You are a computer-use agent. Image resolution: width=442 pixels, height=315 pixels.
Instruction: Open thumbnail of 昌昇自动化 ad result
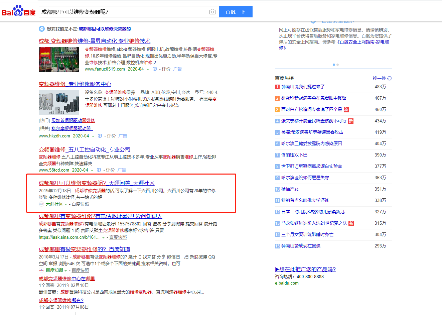pyautogui.click(x=59, y=59)
